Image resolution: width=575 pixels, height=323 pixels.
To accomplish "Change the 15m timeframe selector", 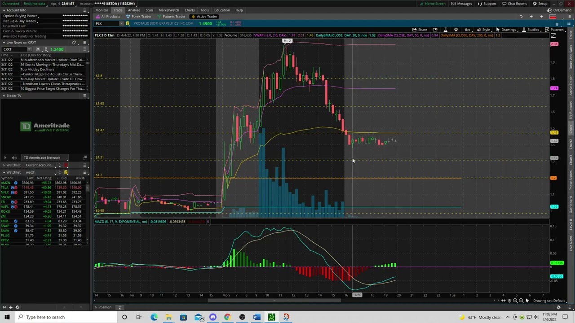I will pyautogui.click(x=467, y=30).
